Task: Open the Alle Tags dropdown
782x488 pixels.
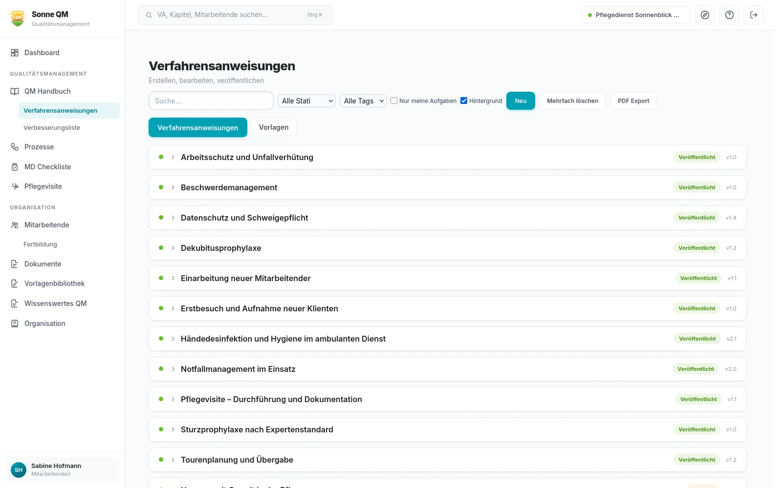Action: 363,101
